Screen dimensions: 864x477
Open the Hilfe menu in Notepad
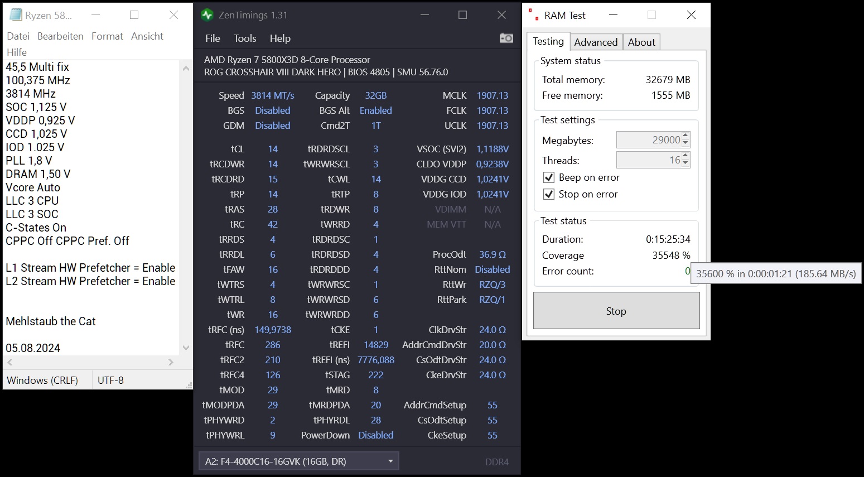click(x=17, y=52)
